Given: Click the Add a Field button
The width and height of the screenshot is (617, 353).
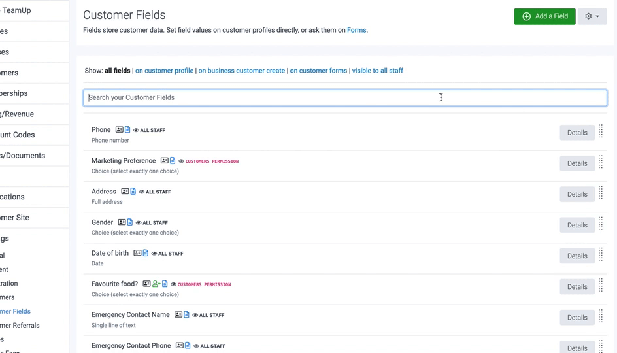Looking at the screenshot, I should tap(544, 16).
